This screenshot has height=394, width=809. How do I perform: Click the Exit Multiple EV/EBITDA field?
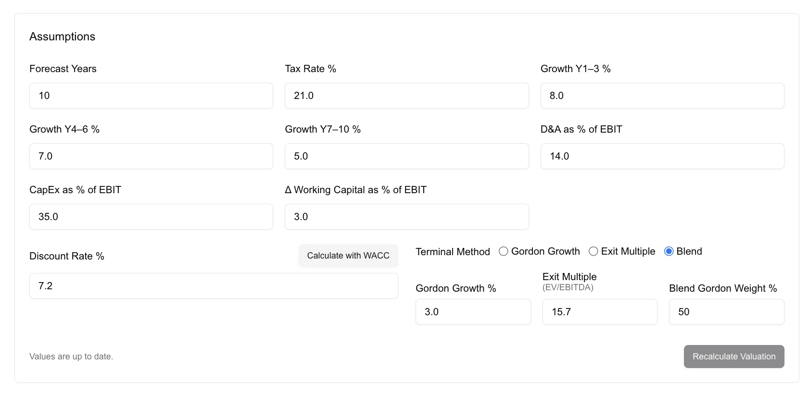(x=600, y=312)
